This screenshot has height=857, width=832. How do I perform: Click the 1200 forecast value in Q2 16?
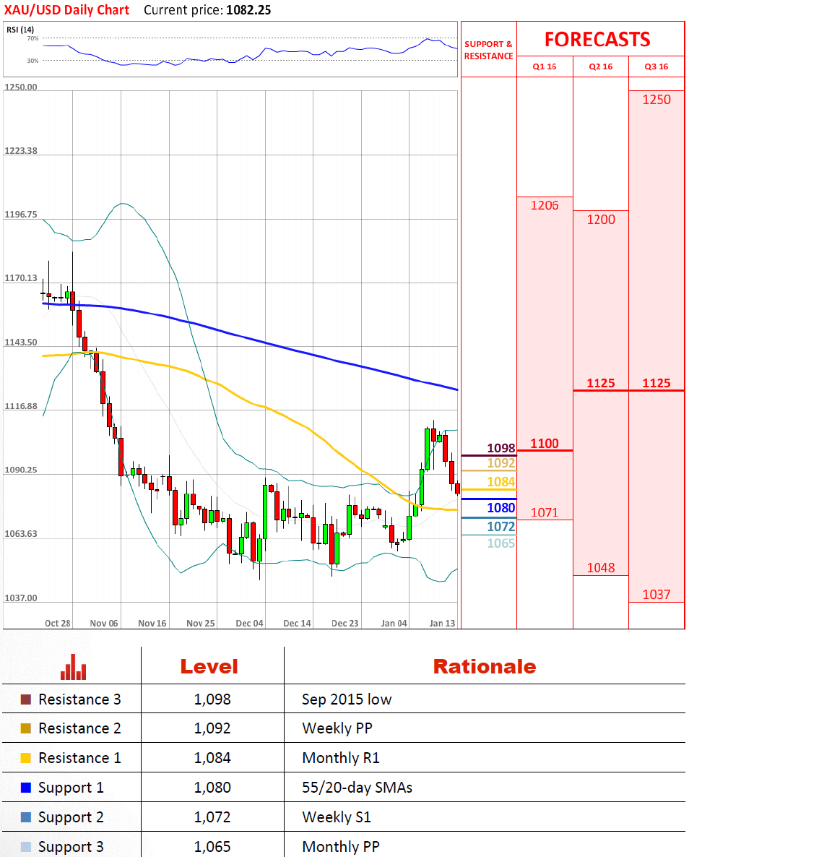(601, 220)
